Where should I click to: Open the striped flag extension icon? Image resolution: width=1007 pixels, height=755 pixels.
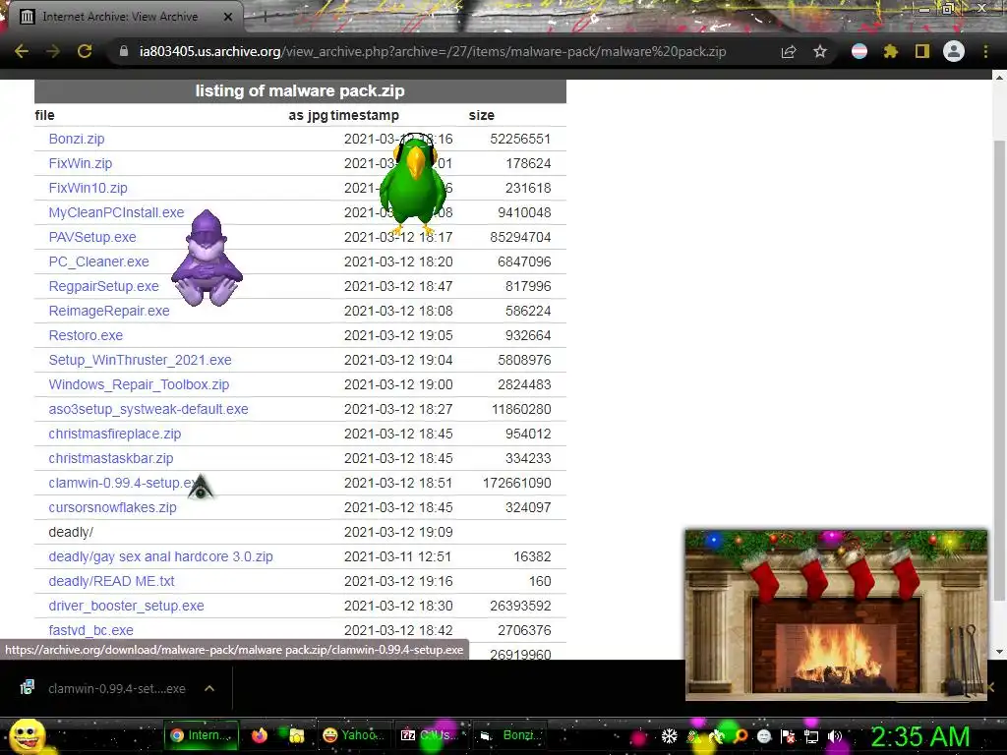(859, 51)
